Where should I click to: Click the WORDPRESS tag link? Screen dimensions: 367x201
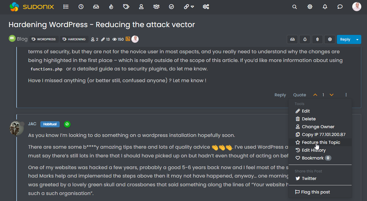point(44,39)
